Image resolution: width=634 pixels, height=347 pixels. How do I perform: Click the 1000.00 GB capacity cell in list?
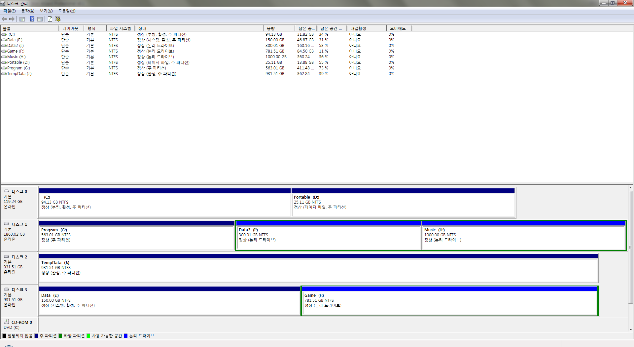[x=276, y=57]
